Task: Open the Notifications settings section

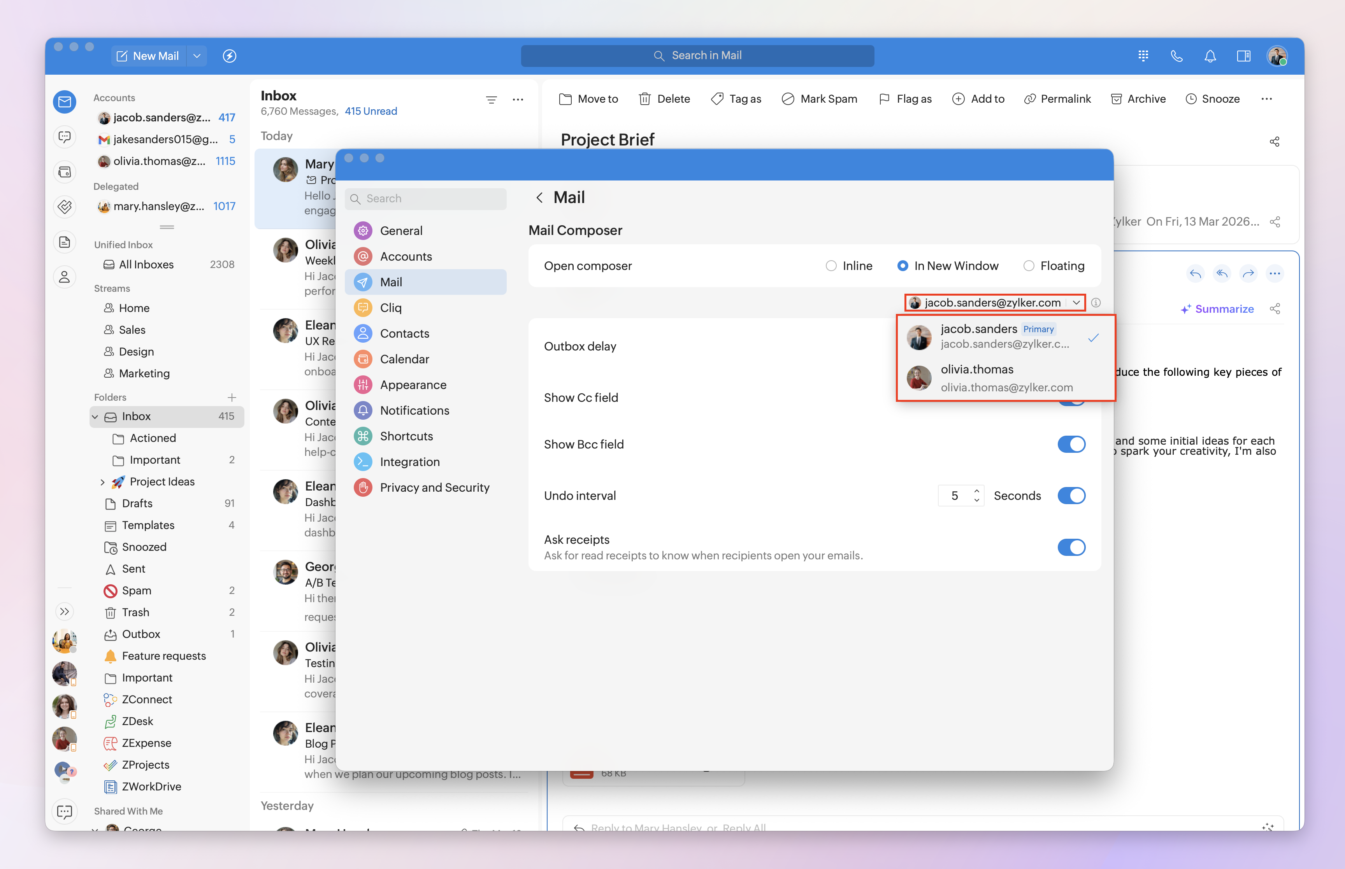Action: point(414,410)
